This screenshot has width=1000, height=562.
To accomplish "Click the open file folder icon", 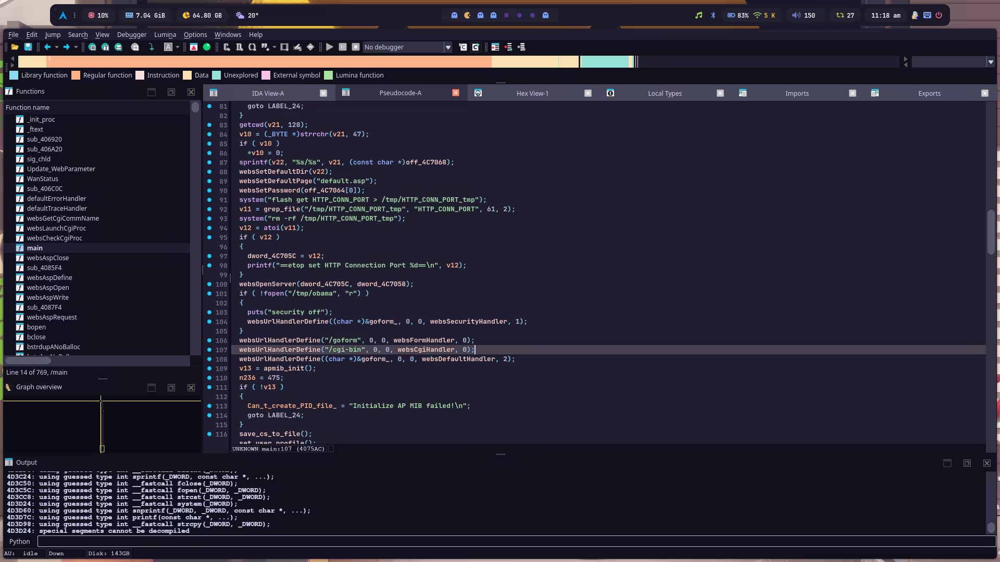I will pos(15,47).
